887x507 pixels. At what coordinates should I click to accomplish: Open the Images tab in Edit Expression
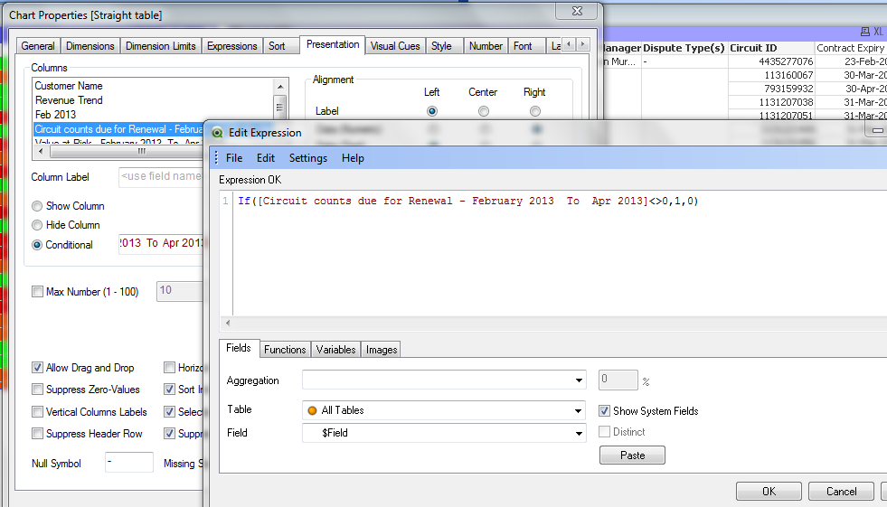click(x=382, y=350)
